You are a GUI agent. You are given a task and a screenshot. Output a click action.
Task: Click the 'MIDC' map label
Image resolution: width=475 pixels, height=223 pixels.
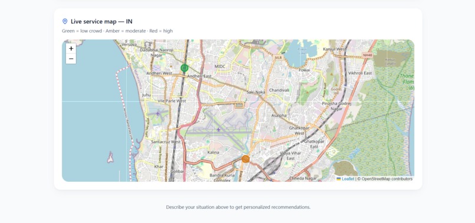(x=220, y=66)
